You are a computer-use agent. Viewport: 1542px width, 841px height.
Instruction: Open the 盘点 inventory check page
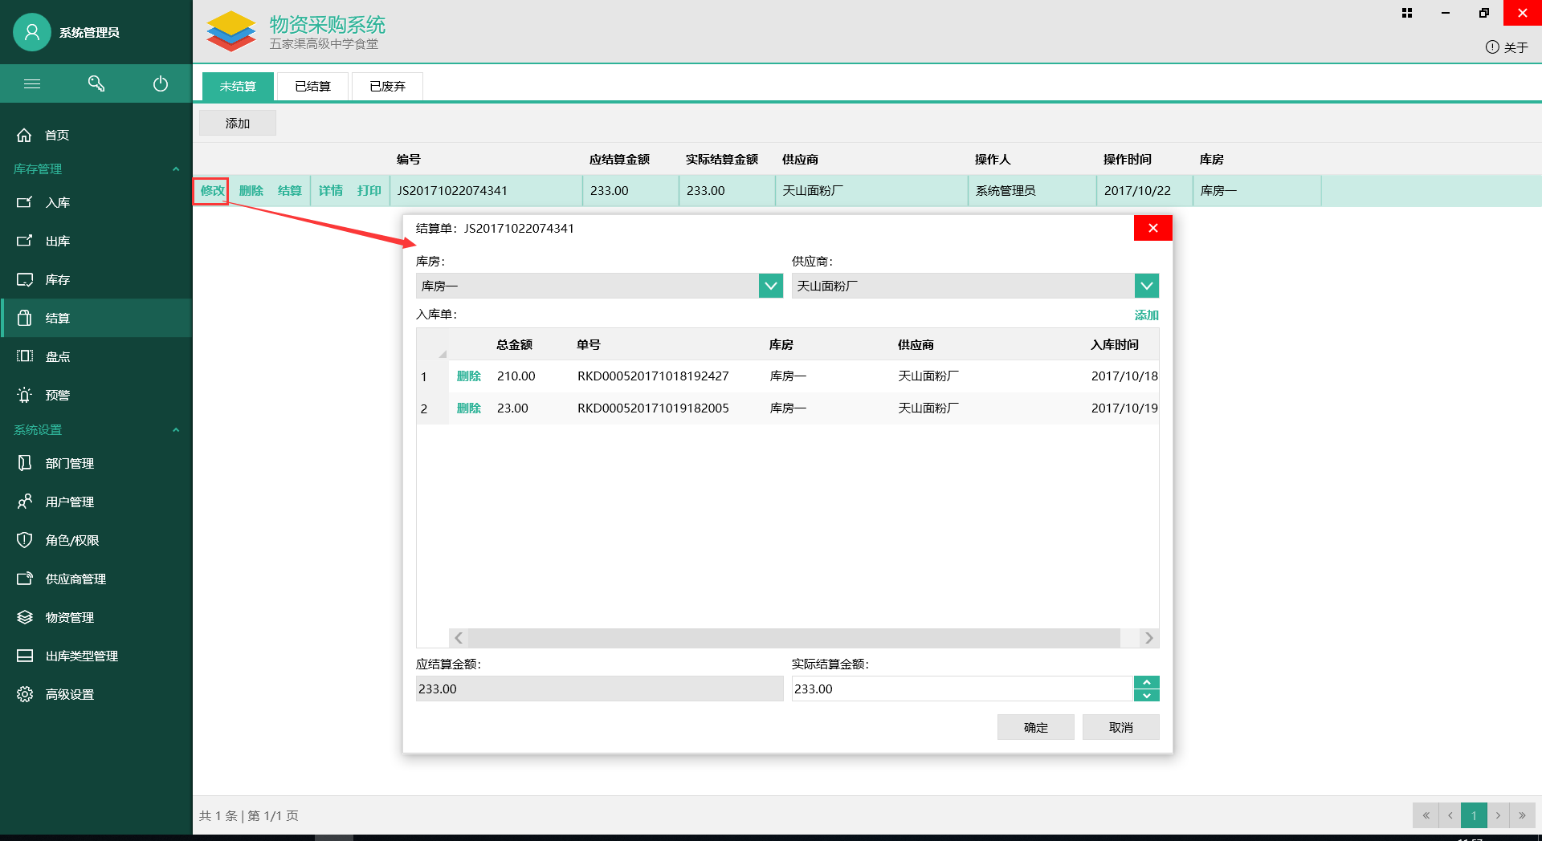click(x=57, y=356)
